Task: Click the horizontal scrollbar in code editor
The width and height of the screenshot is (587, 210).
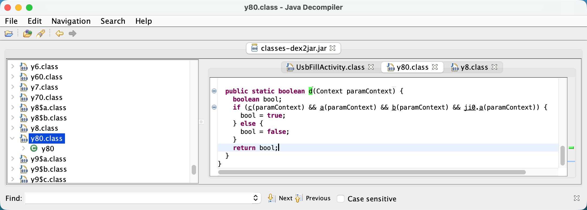Action: click(371, 172)
